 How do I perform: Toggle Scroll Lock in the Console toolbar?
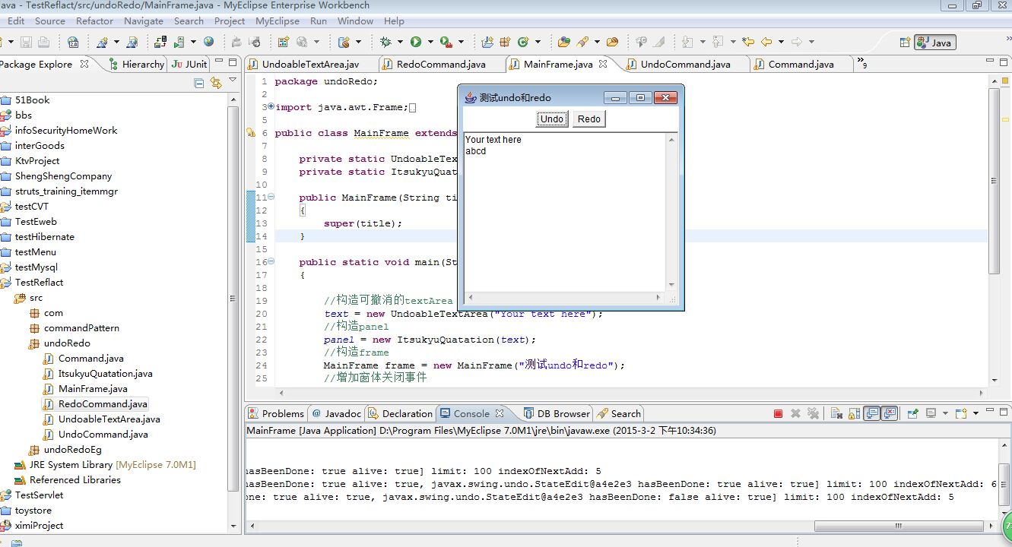(855, 413)
